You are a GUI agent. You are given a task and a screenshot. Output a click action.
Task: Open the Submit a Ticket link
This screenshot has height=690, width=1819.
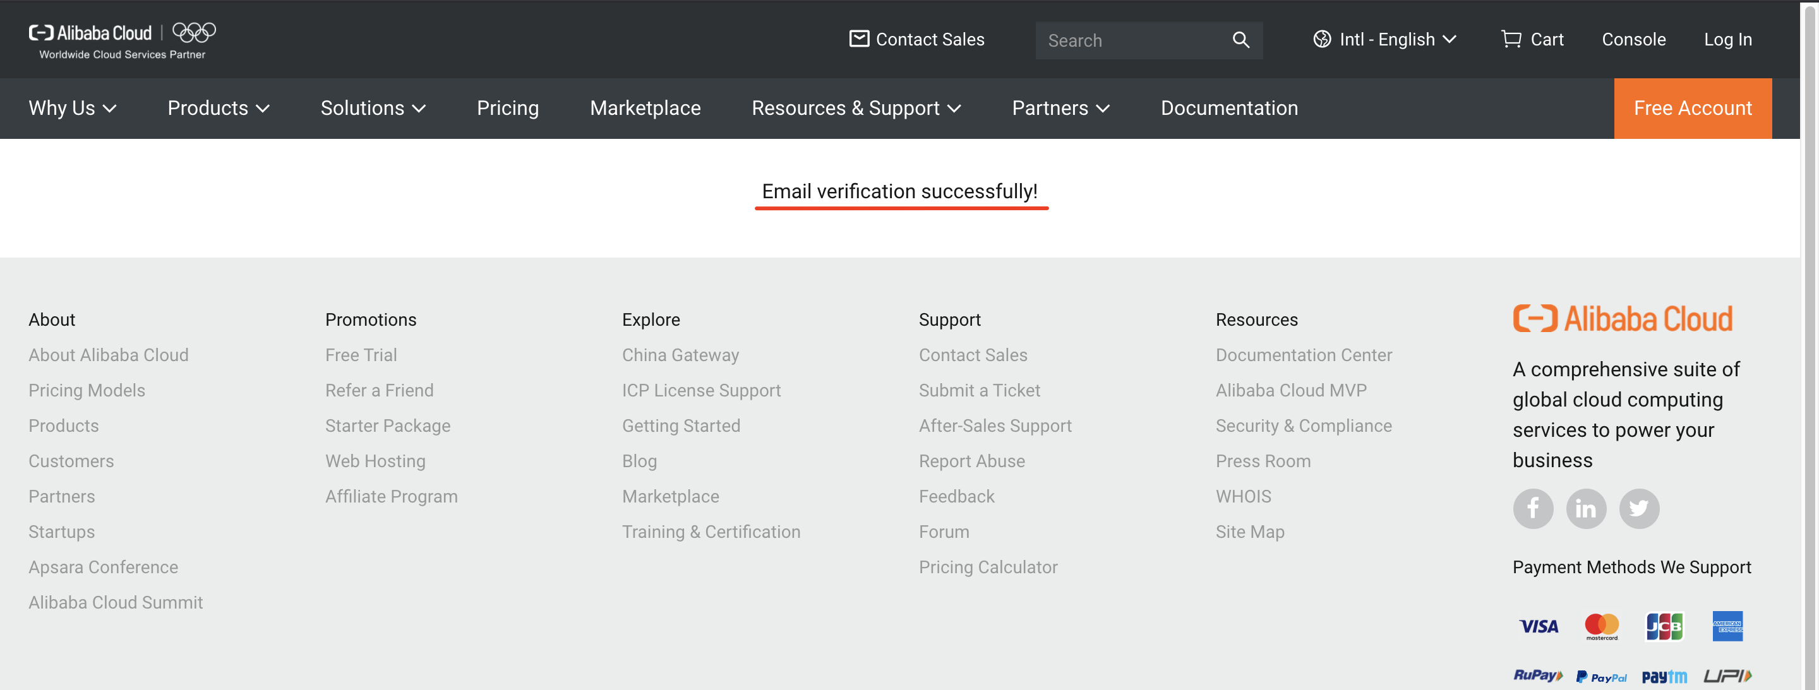pos(979,390)
